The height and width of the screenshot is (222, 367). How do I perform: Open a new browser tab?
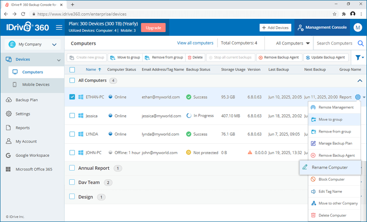pos(72,5)
